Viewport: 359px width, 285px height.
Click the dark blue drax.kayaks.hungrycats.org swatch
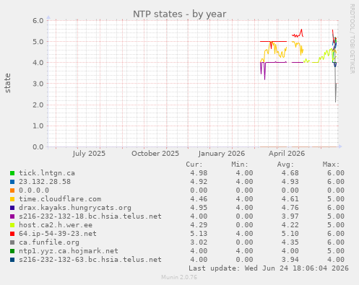[12, 208]
